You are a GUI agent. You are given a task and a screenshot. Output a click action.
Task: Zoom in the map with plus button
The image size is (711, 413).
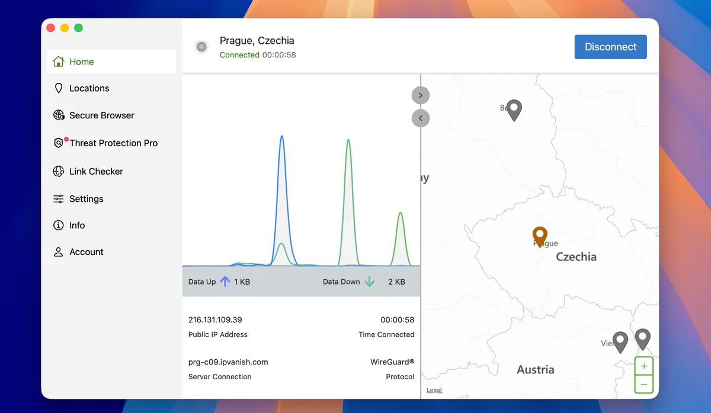pos(644,366)
